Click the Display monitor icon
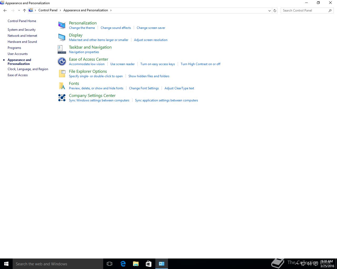337x269 pixels. (x=62, y=37)
